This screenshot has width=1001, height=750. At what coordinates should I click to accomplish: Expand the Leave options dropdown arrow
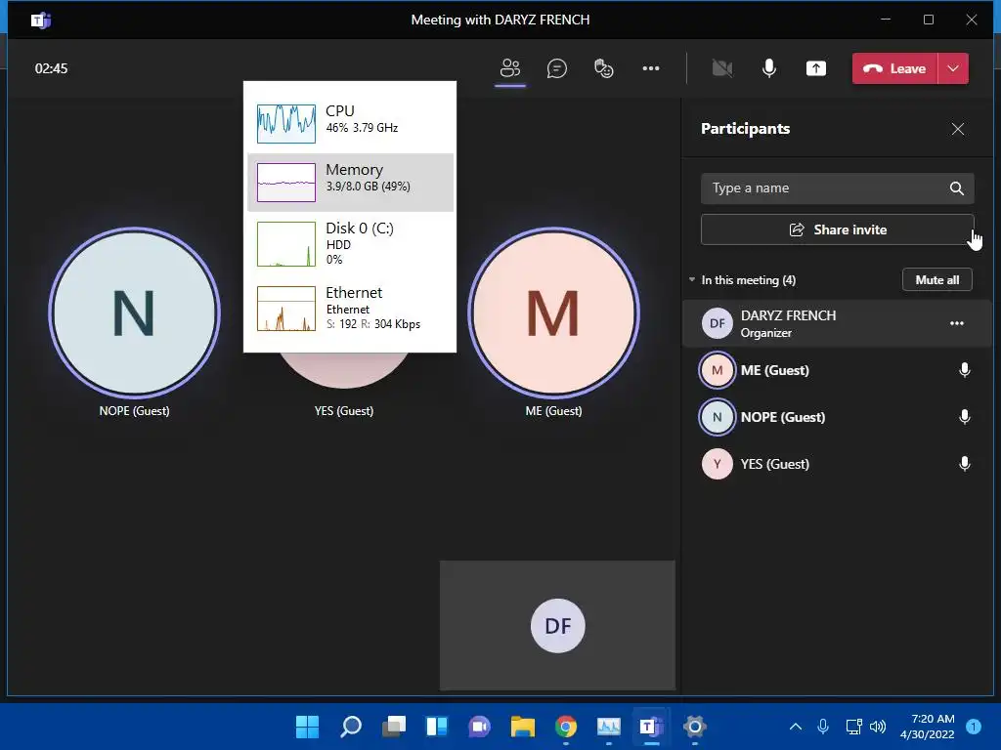[x=953, y=68]
